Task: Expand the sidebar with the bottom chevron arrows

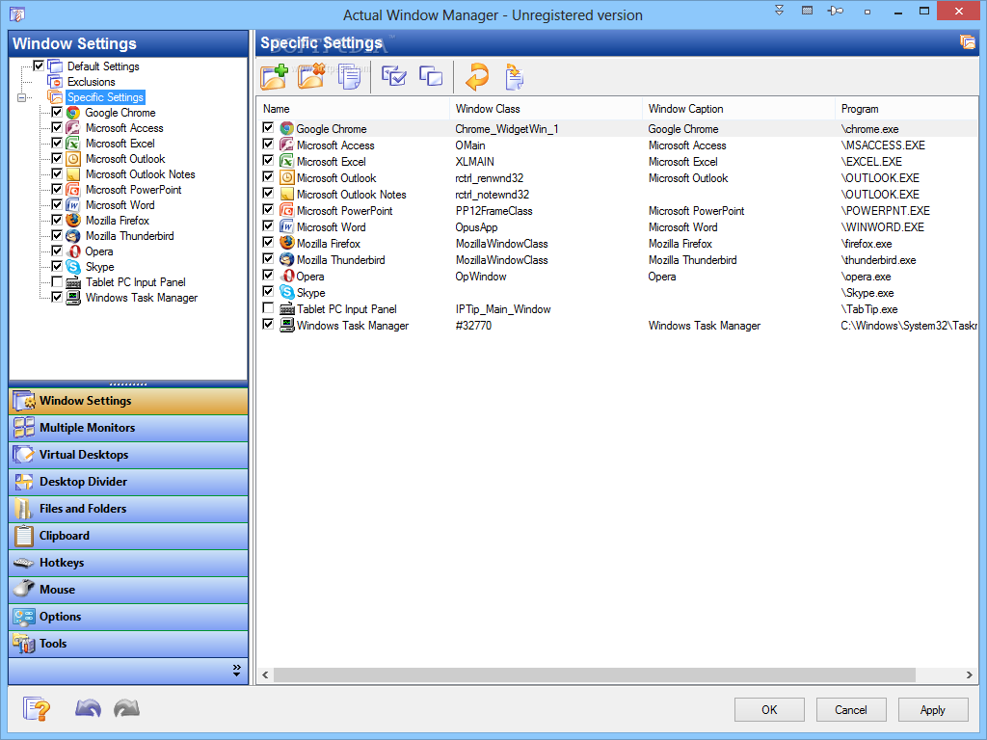Action: (x=237, y=671)
